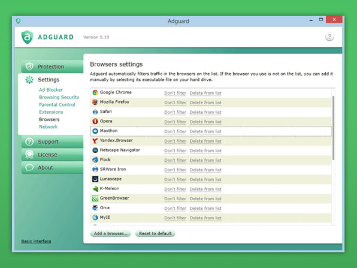The image size is (357, 268).
Task: Click the Mozilla Firefox browser icon
Action: (x=95, y=102)
